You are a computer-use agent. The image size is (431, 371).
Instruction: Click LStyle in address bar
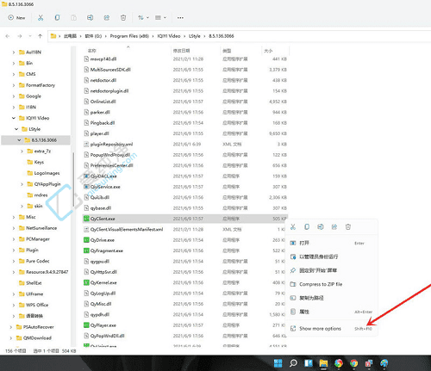[x=195, y=36]
